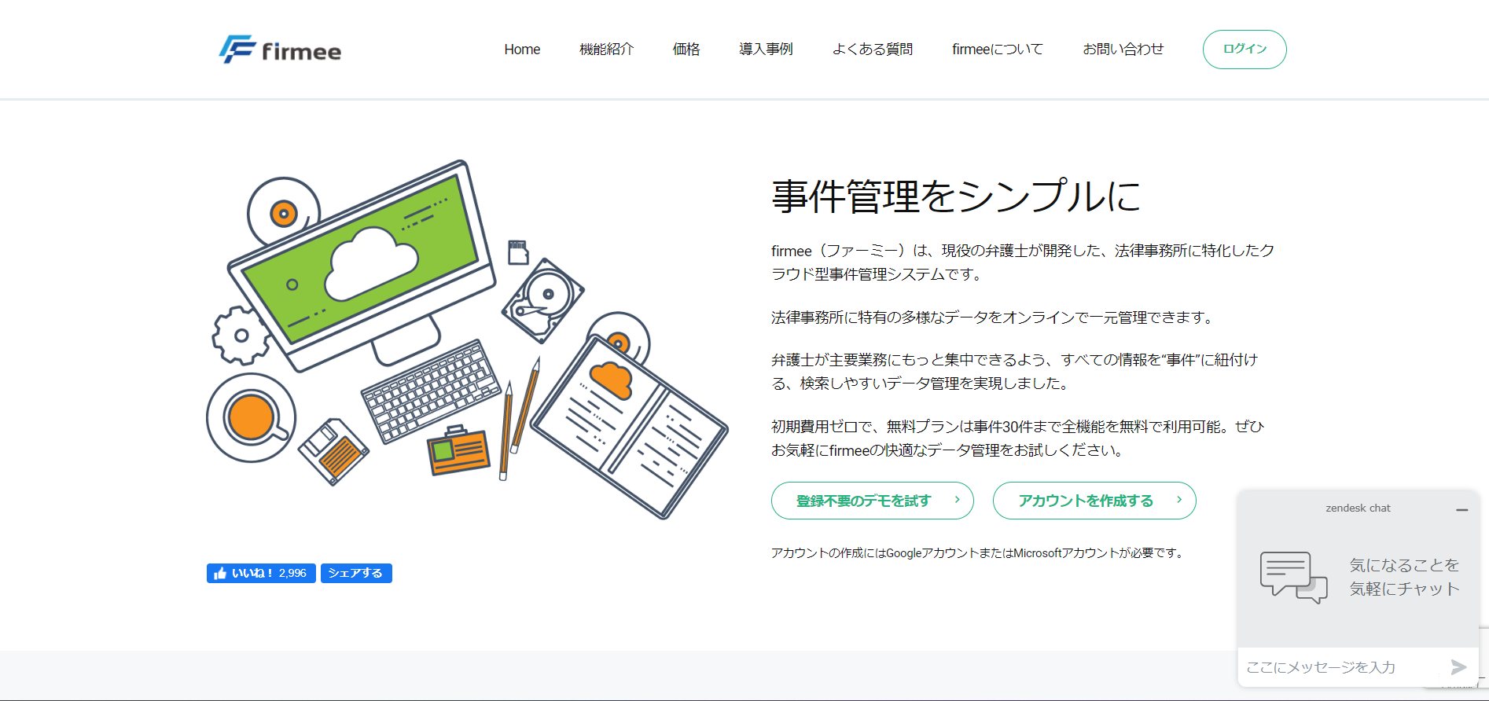
Task: Open the 導入事例 menu item
Action: [766, 50]
